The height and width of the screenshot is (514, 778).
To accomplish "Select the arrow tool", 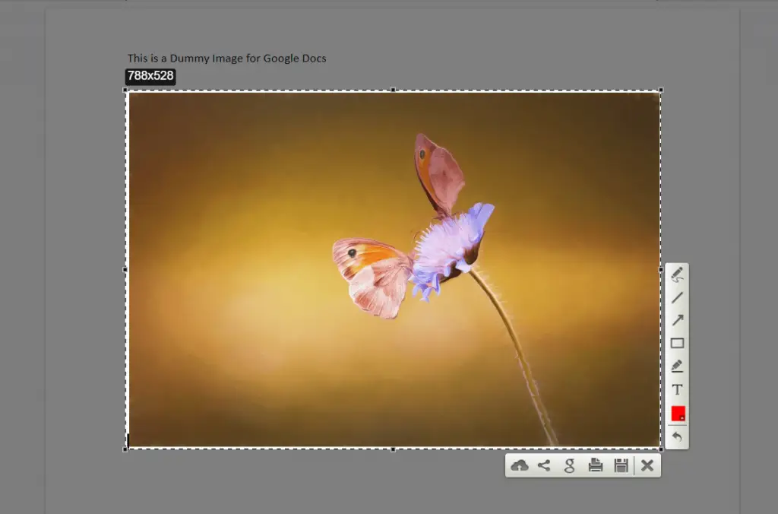I will click(x=677, y=320).
